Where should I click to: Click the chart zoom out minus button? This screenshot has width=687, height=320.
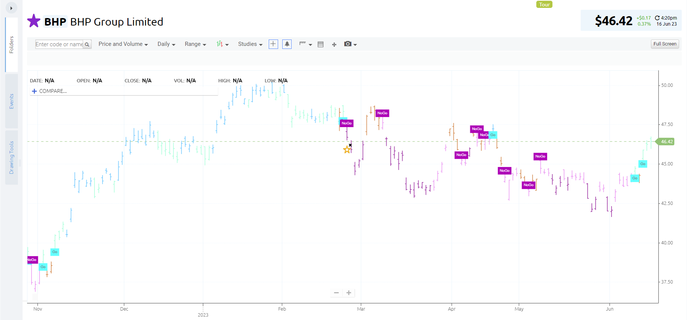(336, 293)
